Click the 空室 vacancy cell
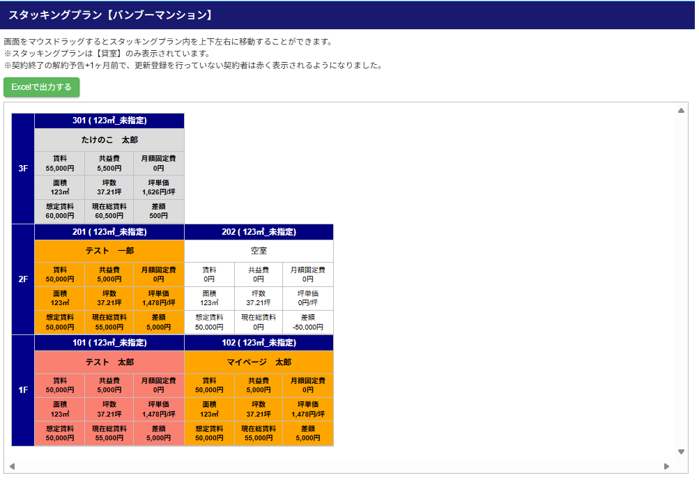Viewport: 699px width, 480px height. (x=259, y=251)
